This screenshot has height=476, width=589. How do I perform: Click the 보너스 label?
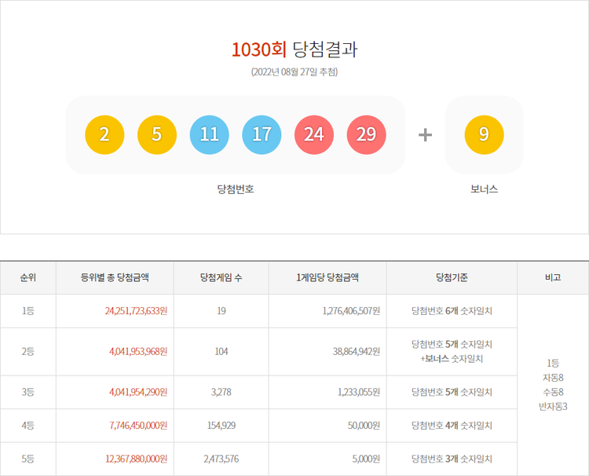click(x=485, y=189)
